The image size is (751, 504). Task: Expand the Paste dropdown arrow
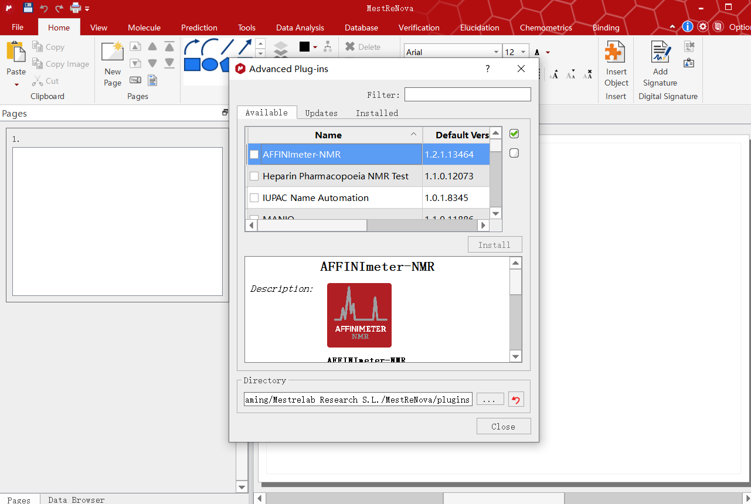16,84
